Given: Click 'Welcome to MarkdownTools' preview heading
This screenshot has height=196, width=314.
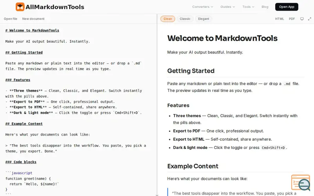Looking at the screenshot, I should (222, 38).
